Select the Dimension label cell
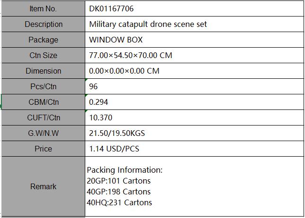This screenshot has width=305, height=218. [43, 71]
